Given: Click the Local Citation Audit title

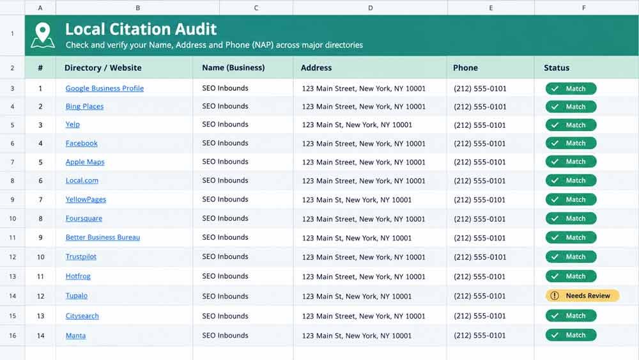Looking at the screenshot, I should tap(141, 29).
